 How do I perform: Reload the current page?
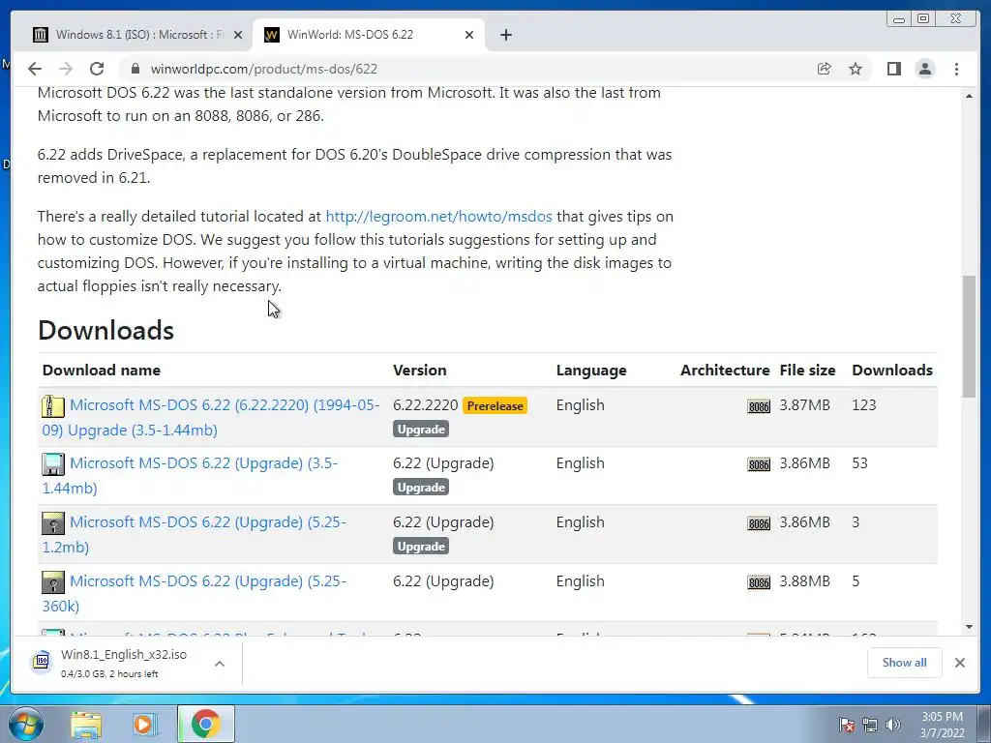pos(97,69)
